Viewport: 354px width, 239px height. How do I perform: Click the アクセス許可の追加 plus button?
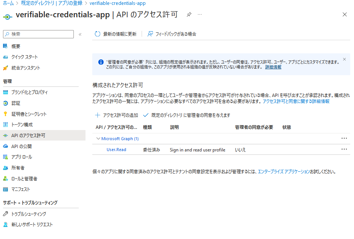(116, 115)
